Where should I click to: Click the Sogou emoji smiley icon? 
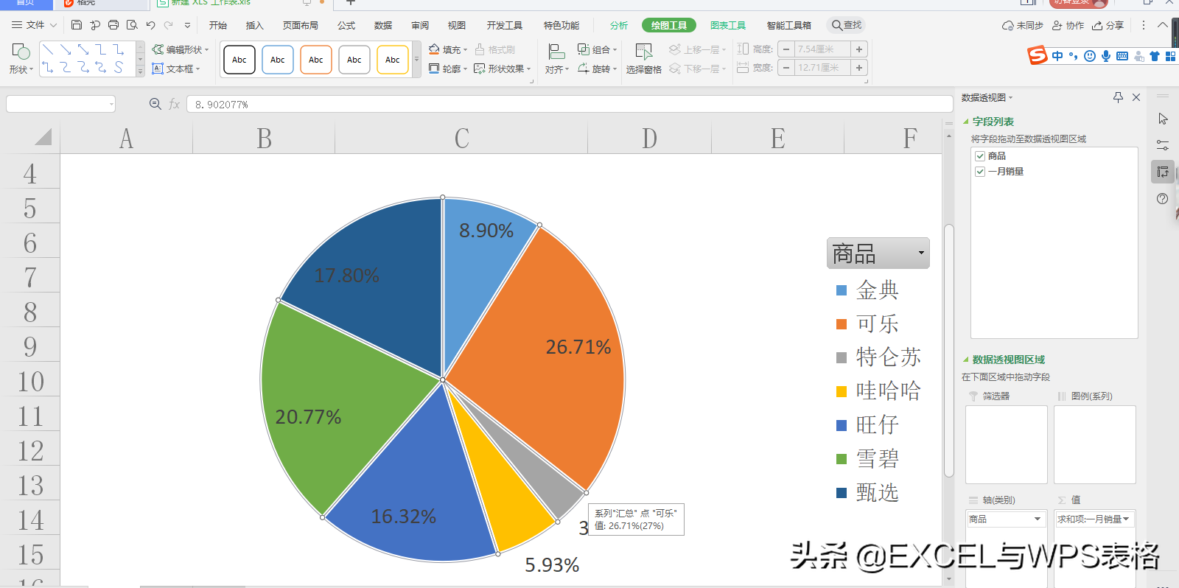(1090, 56)
